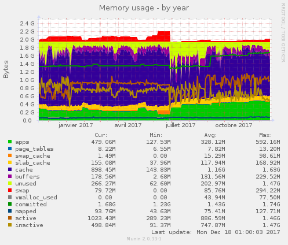288x245 pixels.
Task: Click the 'slab_cache' legend label
Action: pyautogui.click(x=32, y=163)
